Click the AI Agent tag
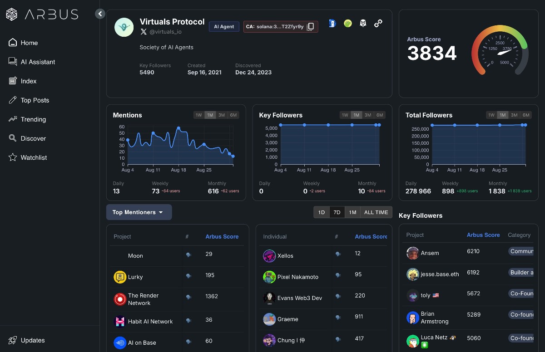Image resolution: width=545 pixels, height=352 pixels. pos(224,27)
